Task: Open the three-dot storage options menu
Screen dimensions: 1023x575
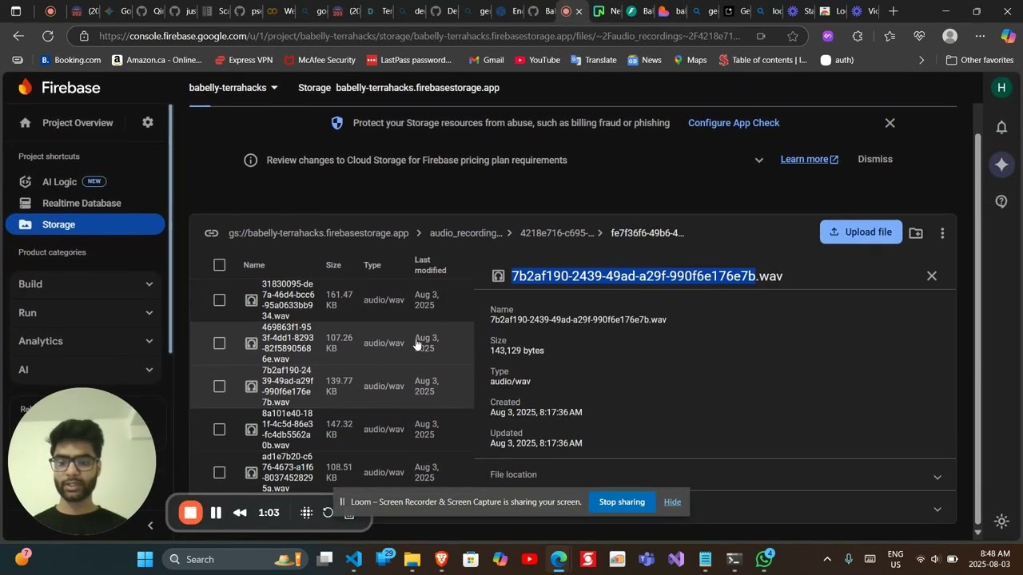Action: (942, 233)
